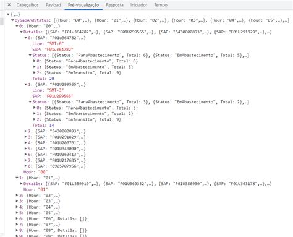Screen dimensions: 293x237
Task: Select the Pré-visualização tab
Action: click(83, 5)
